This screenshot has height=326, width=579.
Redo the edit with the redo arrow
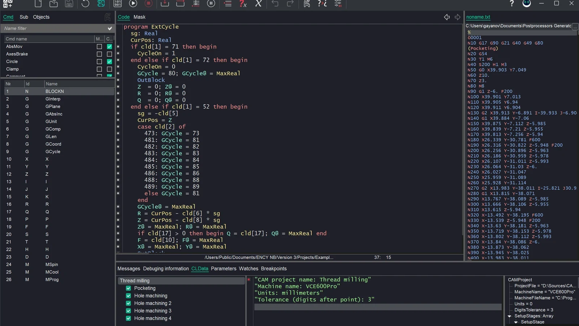coord(290,4)
